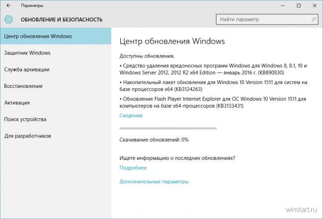323x219 pixels.
Task: Click the 'Центр обновления Windows' page heading
Action: coord(172,41)
